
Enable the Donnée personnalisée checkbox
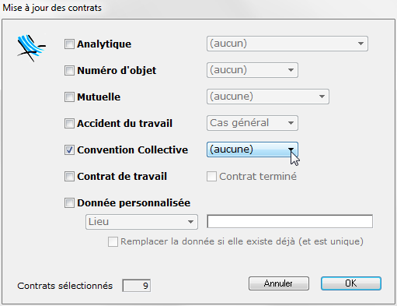tap(69, 202)
